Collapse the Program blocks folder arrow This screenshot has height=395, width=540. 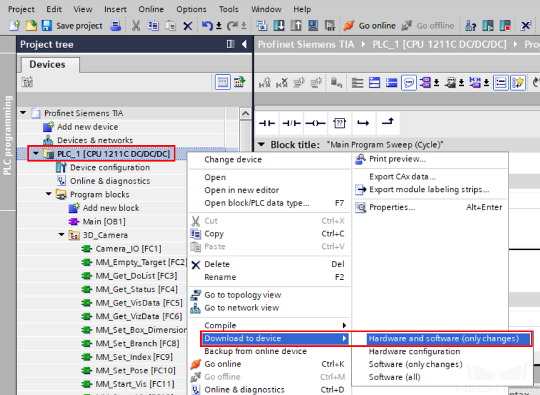[x=49, y=194]
